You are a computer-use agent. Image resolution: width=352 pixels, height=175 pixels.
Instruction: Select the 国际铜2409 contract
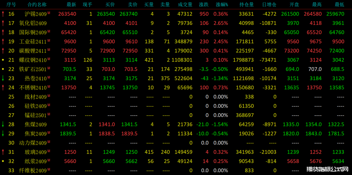point(33,32)
